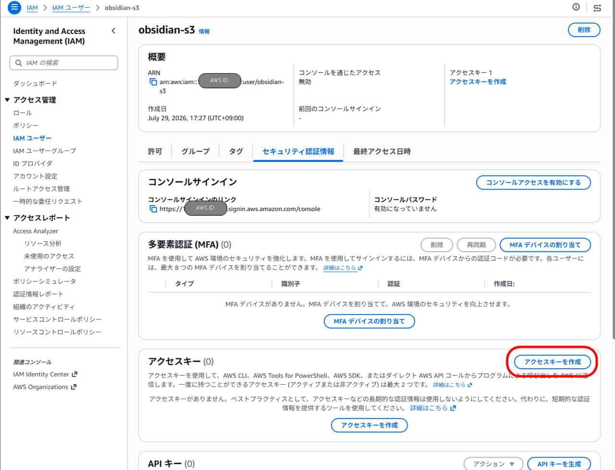This screenshot has height=470, width=615.
Task: Copy the console sign-in link
Action: click(x=153, y=209)
